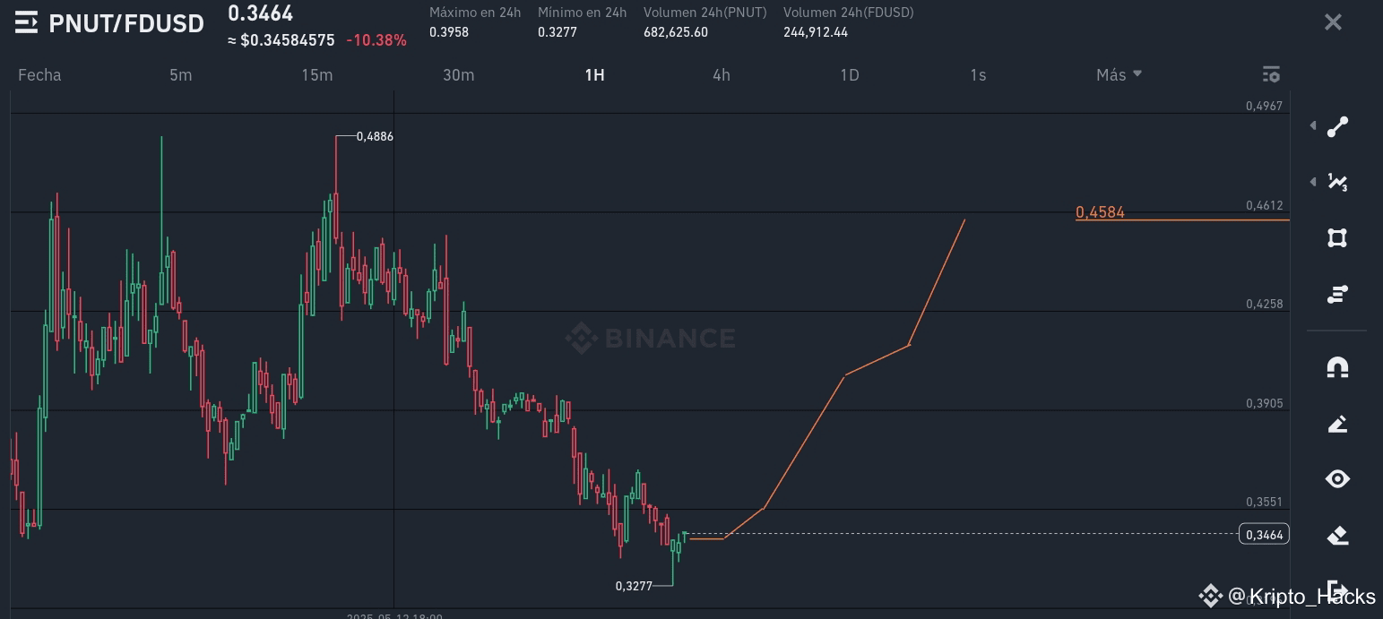Select the trend line drawing tool

1337,126
